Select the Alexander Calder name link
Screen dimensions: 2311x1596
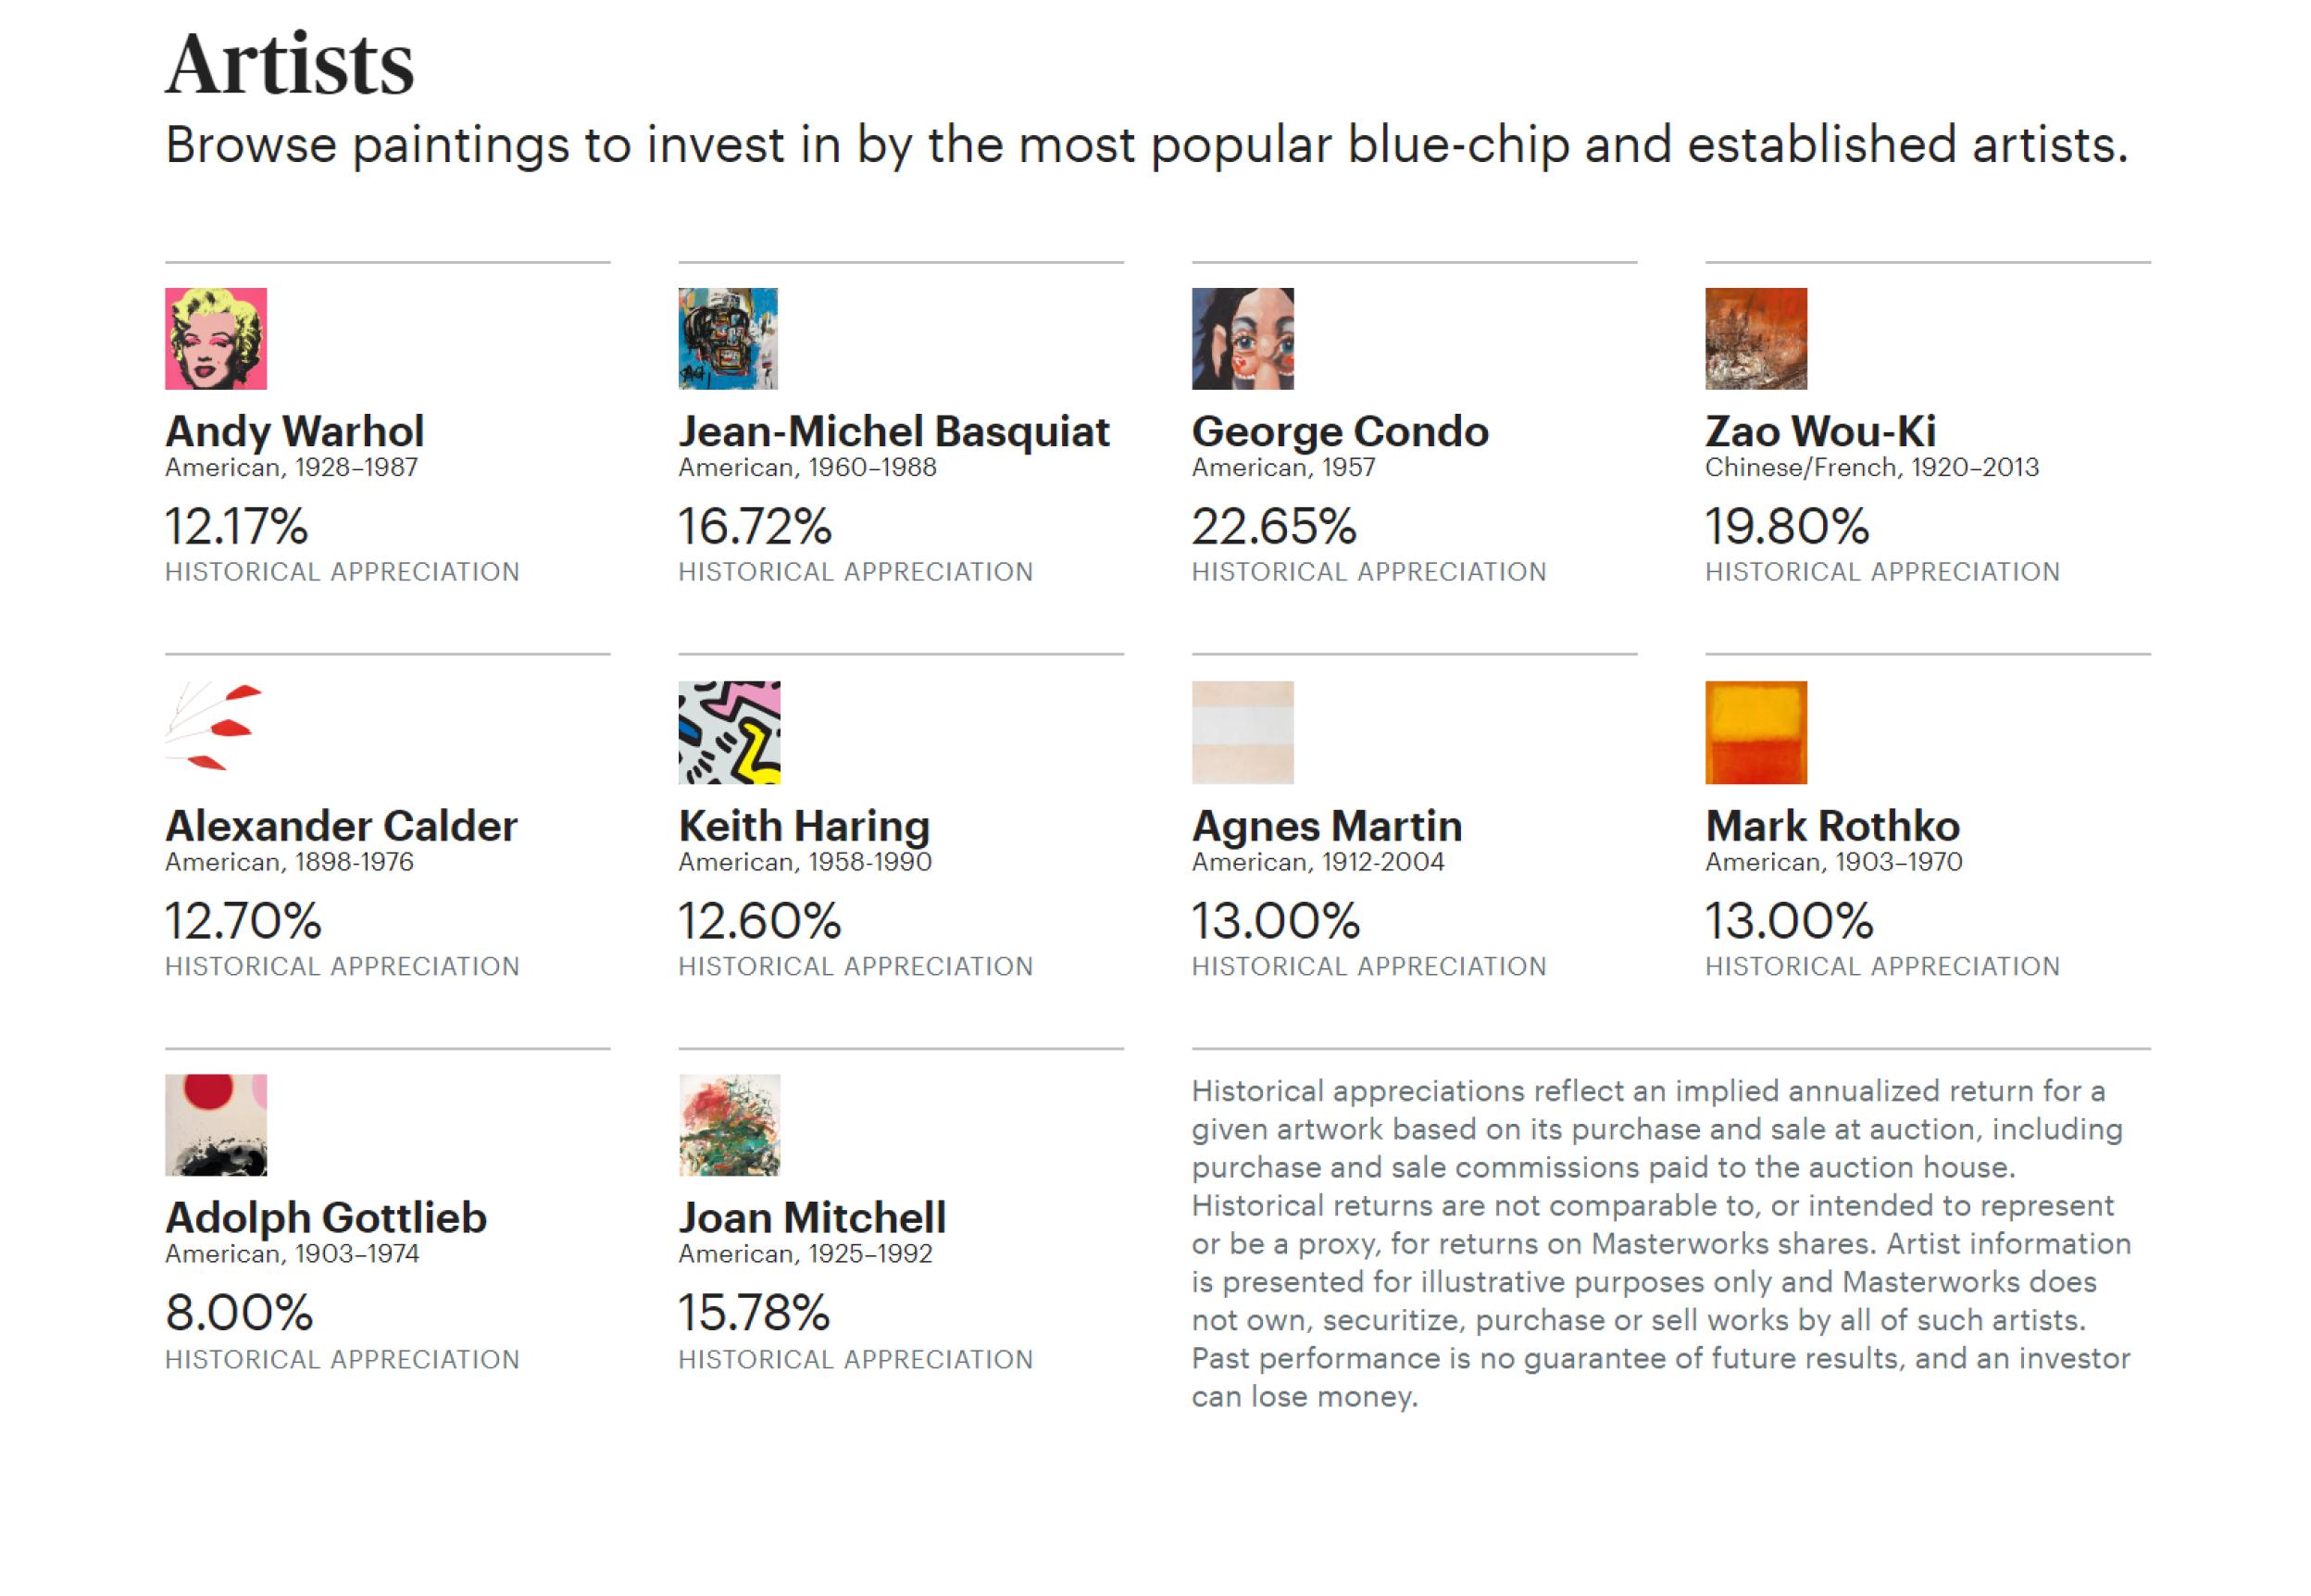(x=341, y=826)
